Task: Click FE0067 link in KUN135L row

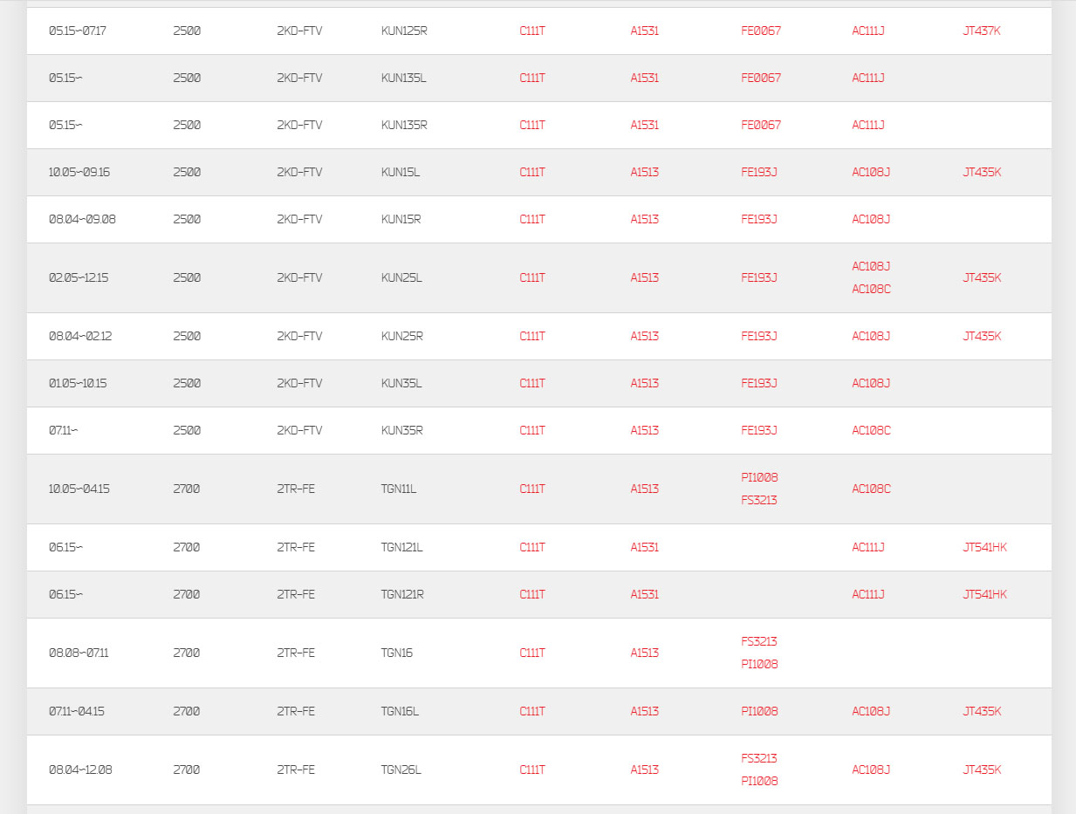Action: (x=761, y=78)
